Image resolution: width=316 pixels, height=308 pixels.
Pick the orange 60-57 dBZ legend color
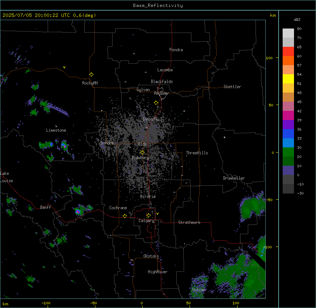pyautogui.click(x=288, y=60)
